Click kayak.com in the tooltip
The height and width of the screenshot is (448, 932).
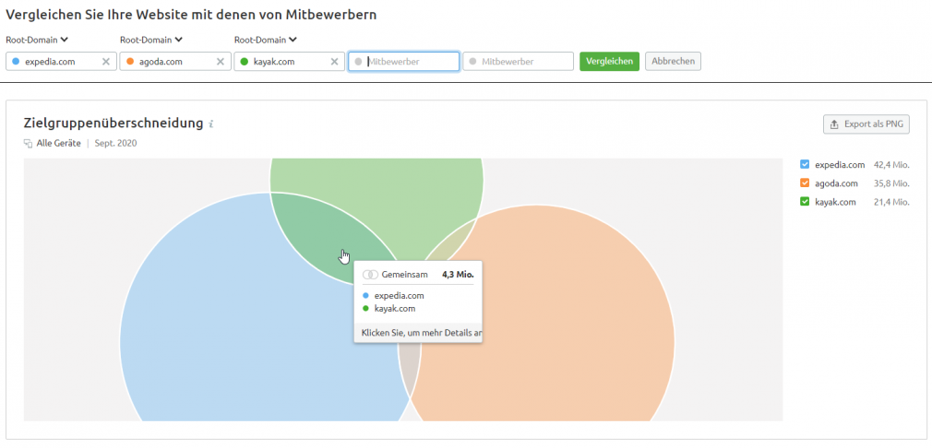[x=395, y=309]
